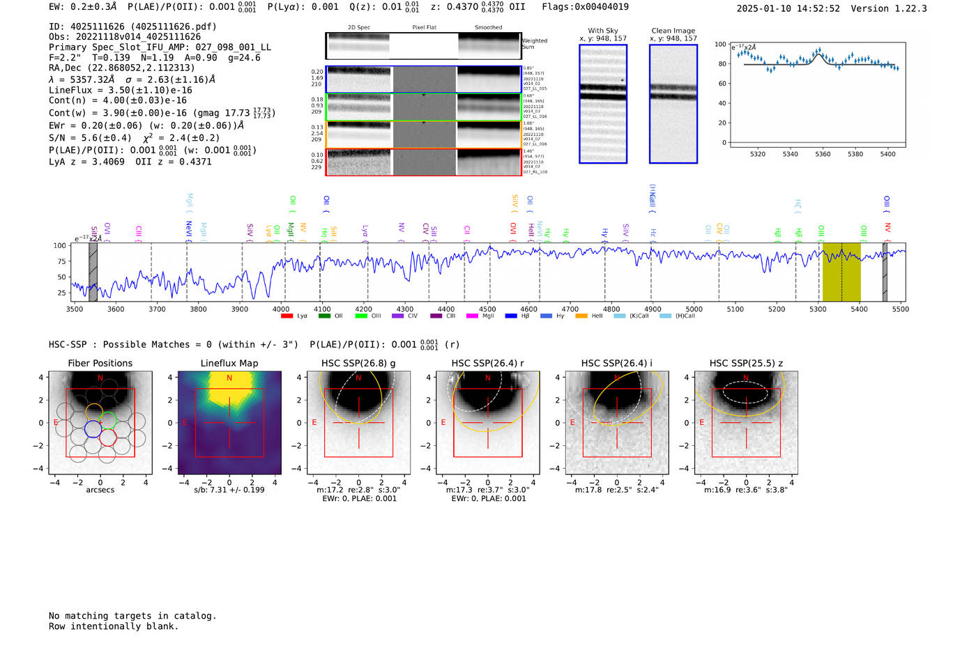Click the orange-bordered 2D spectrum row
The width and height of the screenshot is (976, 664).
tap(423, 134)
